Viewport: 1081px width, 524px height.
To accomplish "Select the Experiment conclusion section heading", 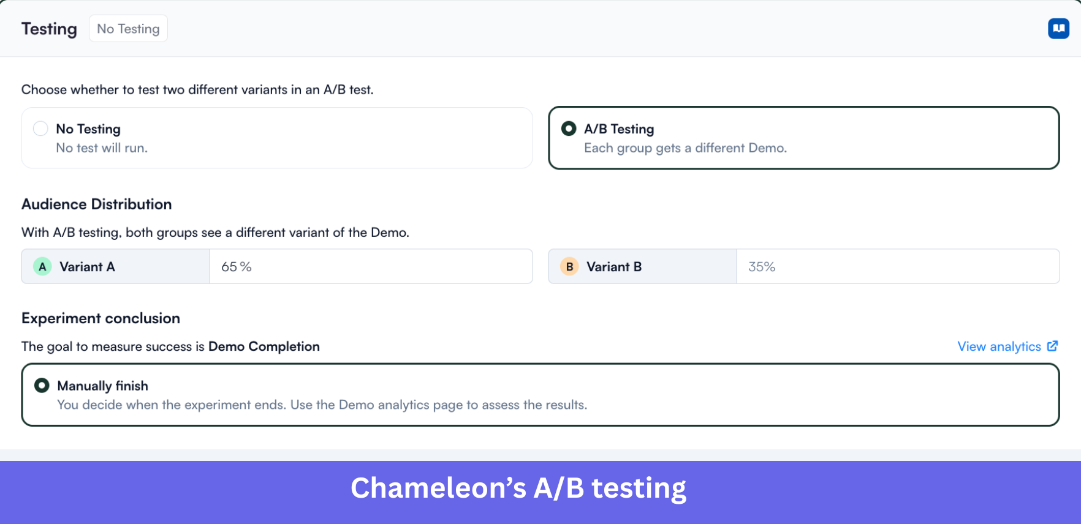I will [x=101, y=318].
